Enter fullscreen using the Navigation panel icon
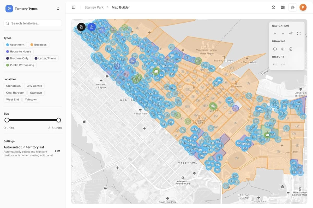This screenshot has height=208, width=313. pos(299,34)
